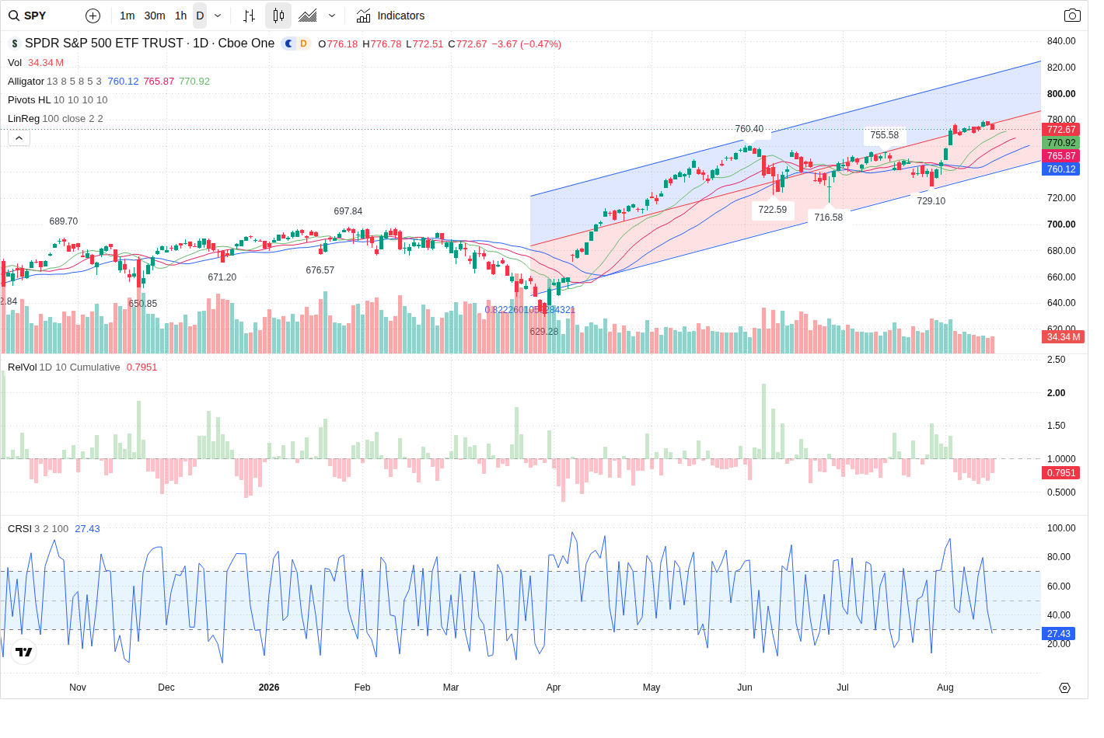Click the Apr label on time axis
This screenshot has height=738, width=1104.
[554, 688]
